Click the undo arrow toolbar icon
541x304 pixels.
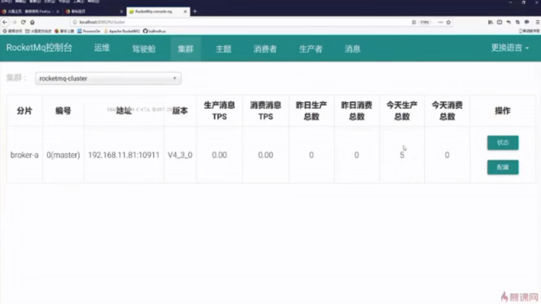point(509,22)
